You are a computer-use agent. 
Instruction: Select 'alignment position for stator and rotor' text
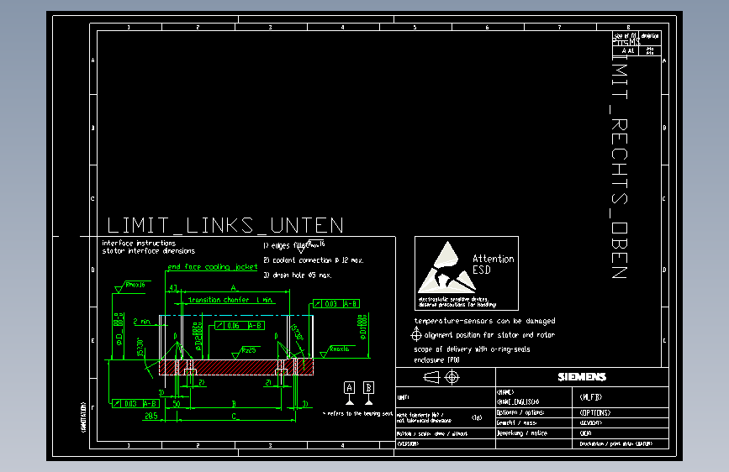coord(489,335)
